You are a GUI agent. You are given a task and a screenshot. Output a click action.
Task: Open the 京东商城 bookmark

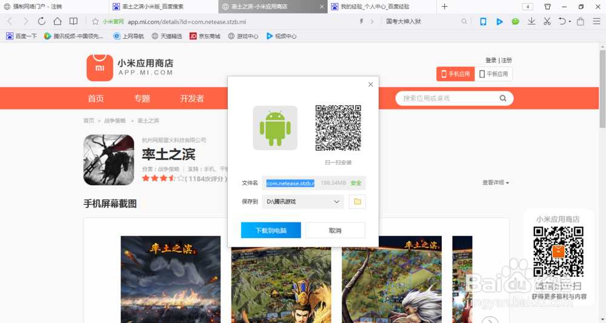tap(205, 36)
